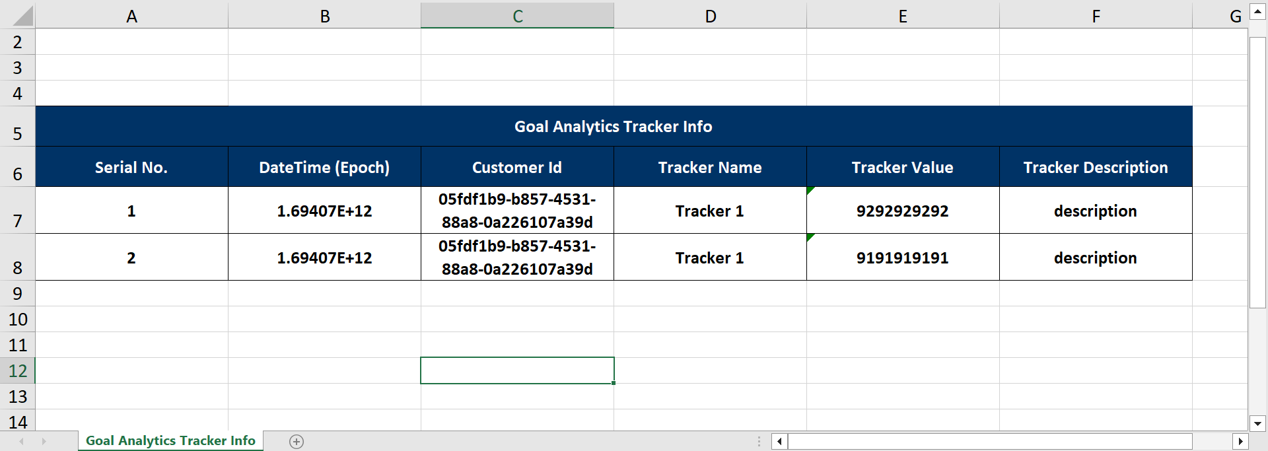This screenshot has width=1268, height=451.
Task: Go to next sheet tab arrow
Action: 44,441
